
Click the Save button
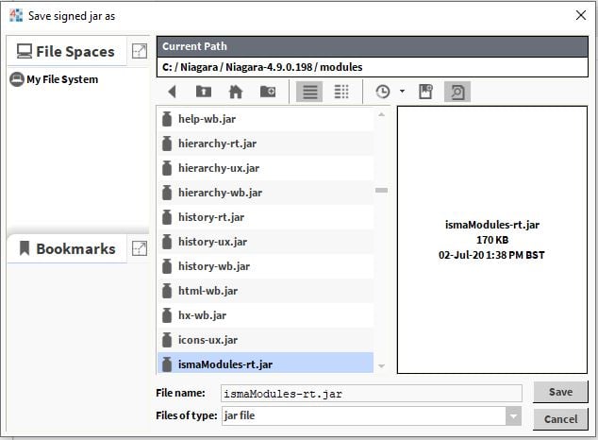point(560,392)
